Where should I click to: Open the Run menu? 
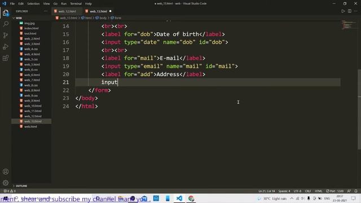(64, 3)
